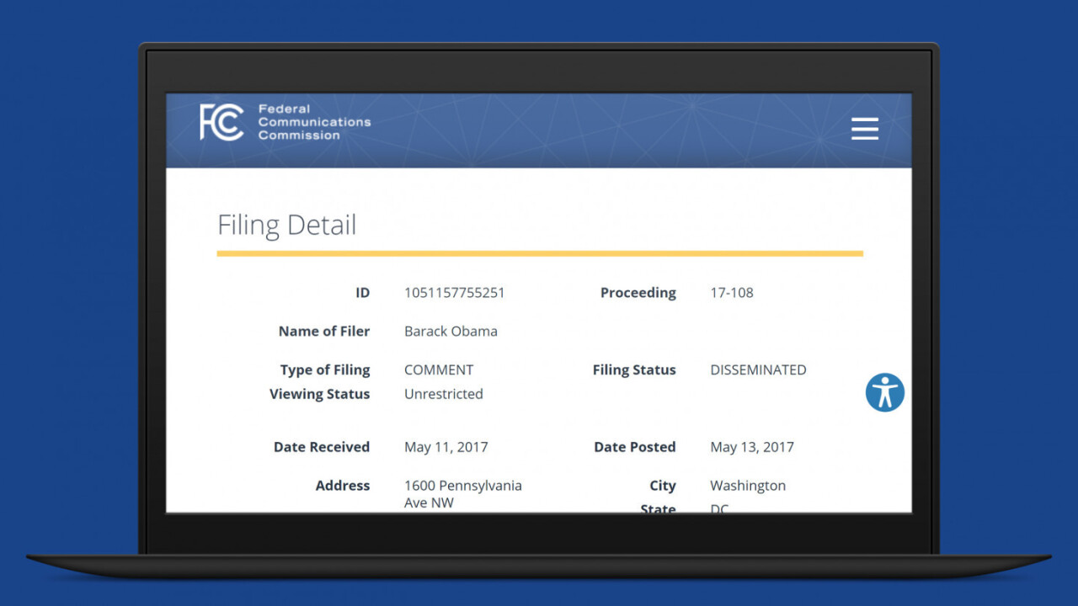
Task: Click the COMMENT filing type value
Action: coord(439,370)
